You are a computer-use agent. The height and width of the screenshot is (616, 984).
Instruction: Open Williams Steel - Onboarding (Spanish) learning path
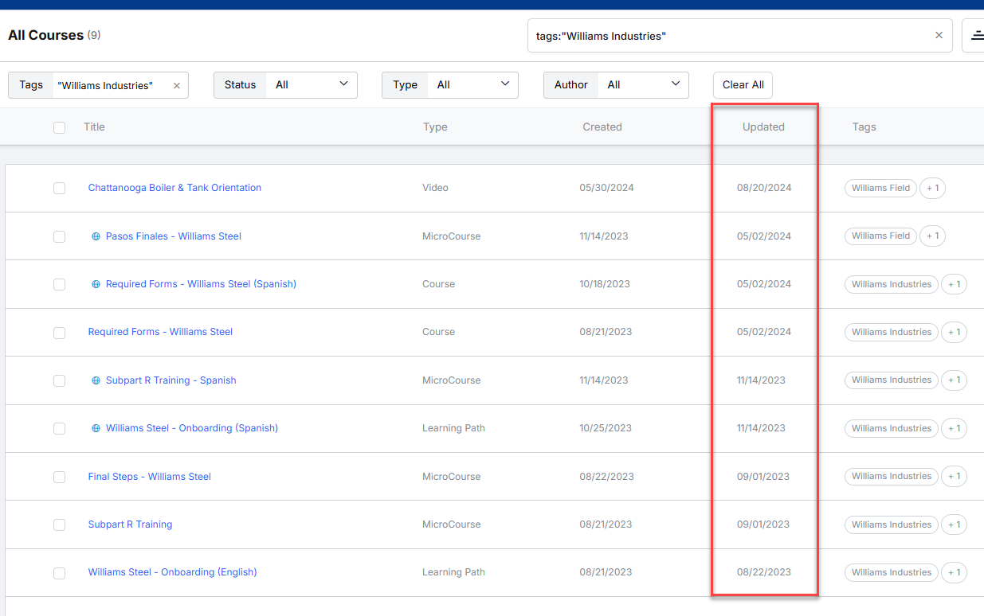click(192, 428)
